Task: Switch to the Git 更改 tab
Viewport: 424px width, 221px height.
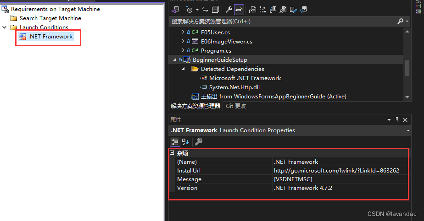Action: 236,106
